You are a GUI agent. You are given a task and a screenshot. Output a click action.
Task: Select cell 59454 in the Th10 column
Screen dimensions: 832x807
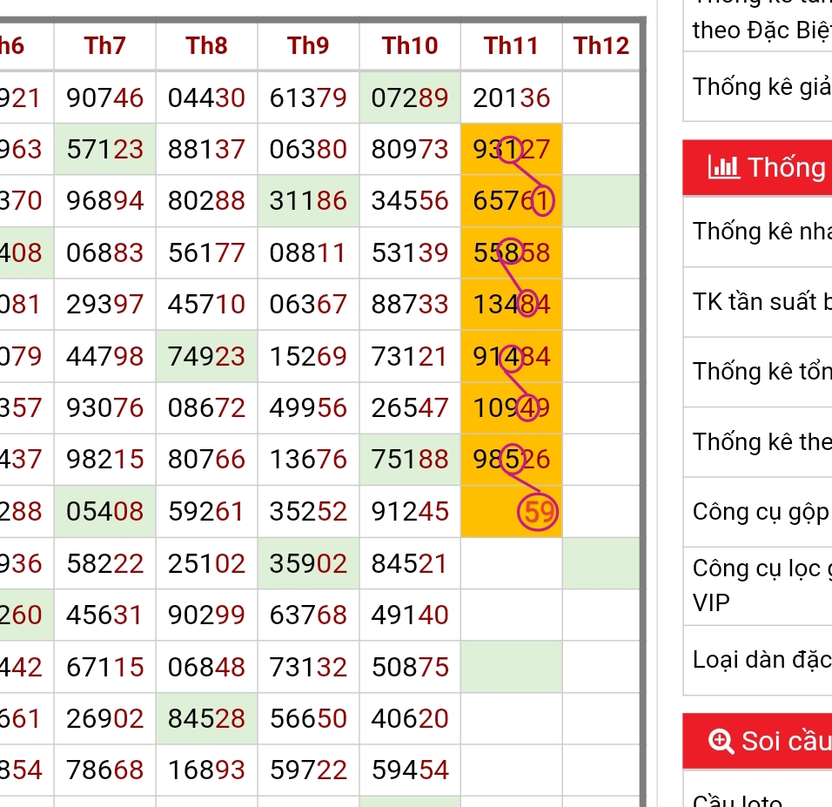(x=410, y=770)
